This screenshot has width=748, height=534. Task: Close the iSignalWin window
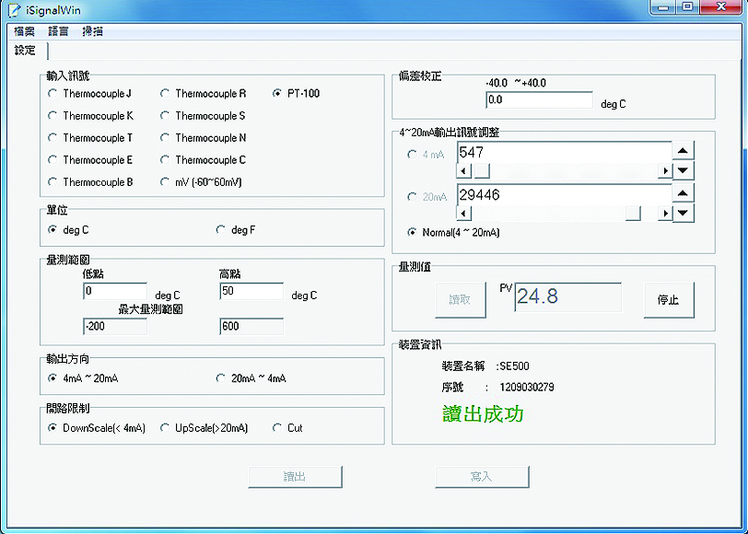(x=722, y=7)
